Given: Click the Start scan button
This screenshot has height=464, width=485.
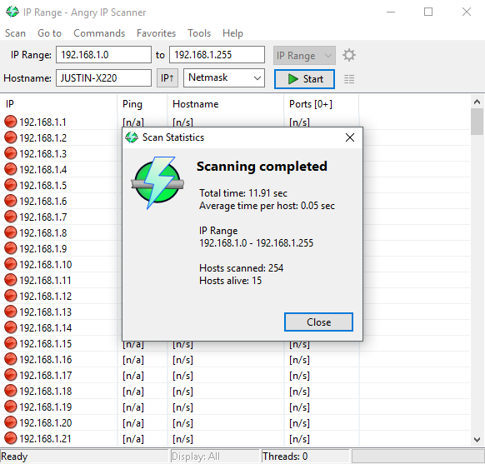Looking at the screenshot, I should click(304, 79).
